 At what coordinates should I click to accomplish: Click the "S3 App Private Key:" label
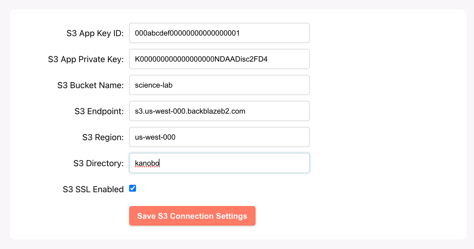tap(86, 59)
